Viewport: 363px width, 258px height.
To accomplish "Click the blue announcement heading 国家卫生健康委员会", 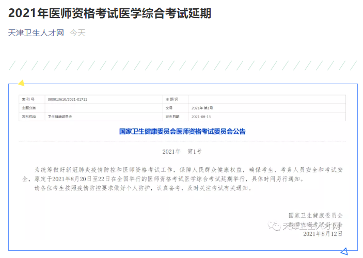I will (182, 132).
